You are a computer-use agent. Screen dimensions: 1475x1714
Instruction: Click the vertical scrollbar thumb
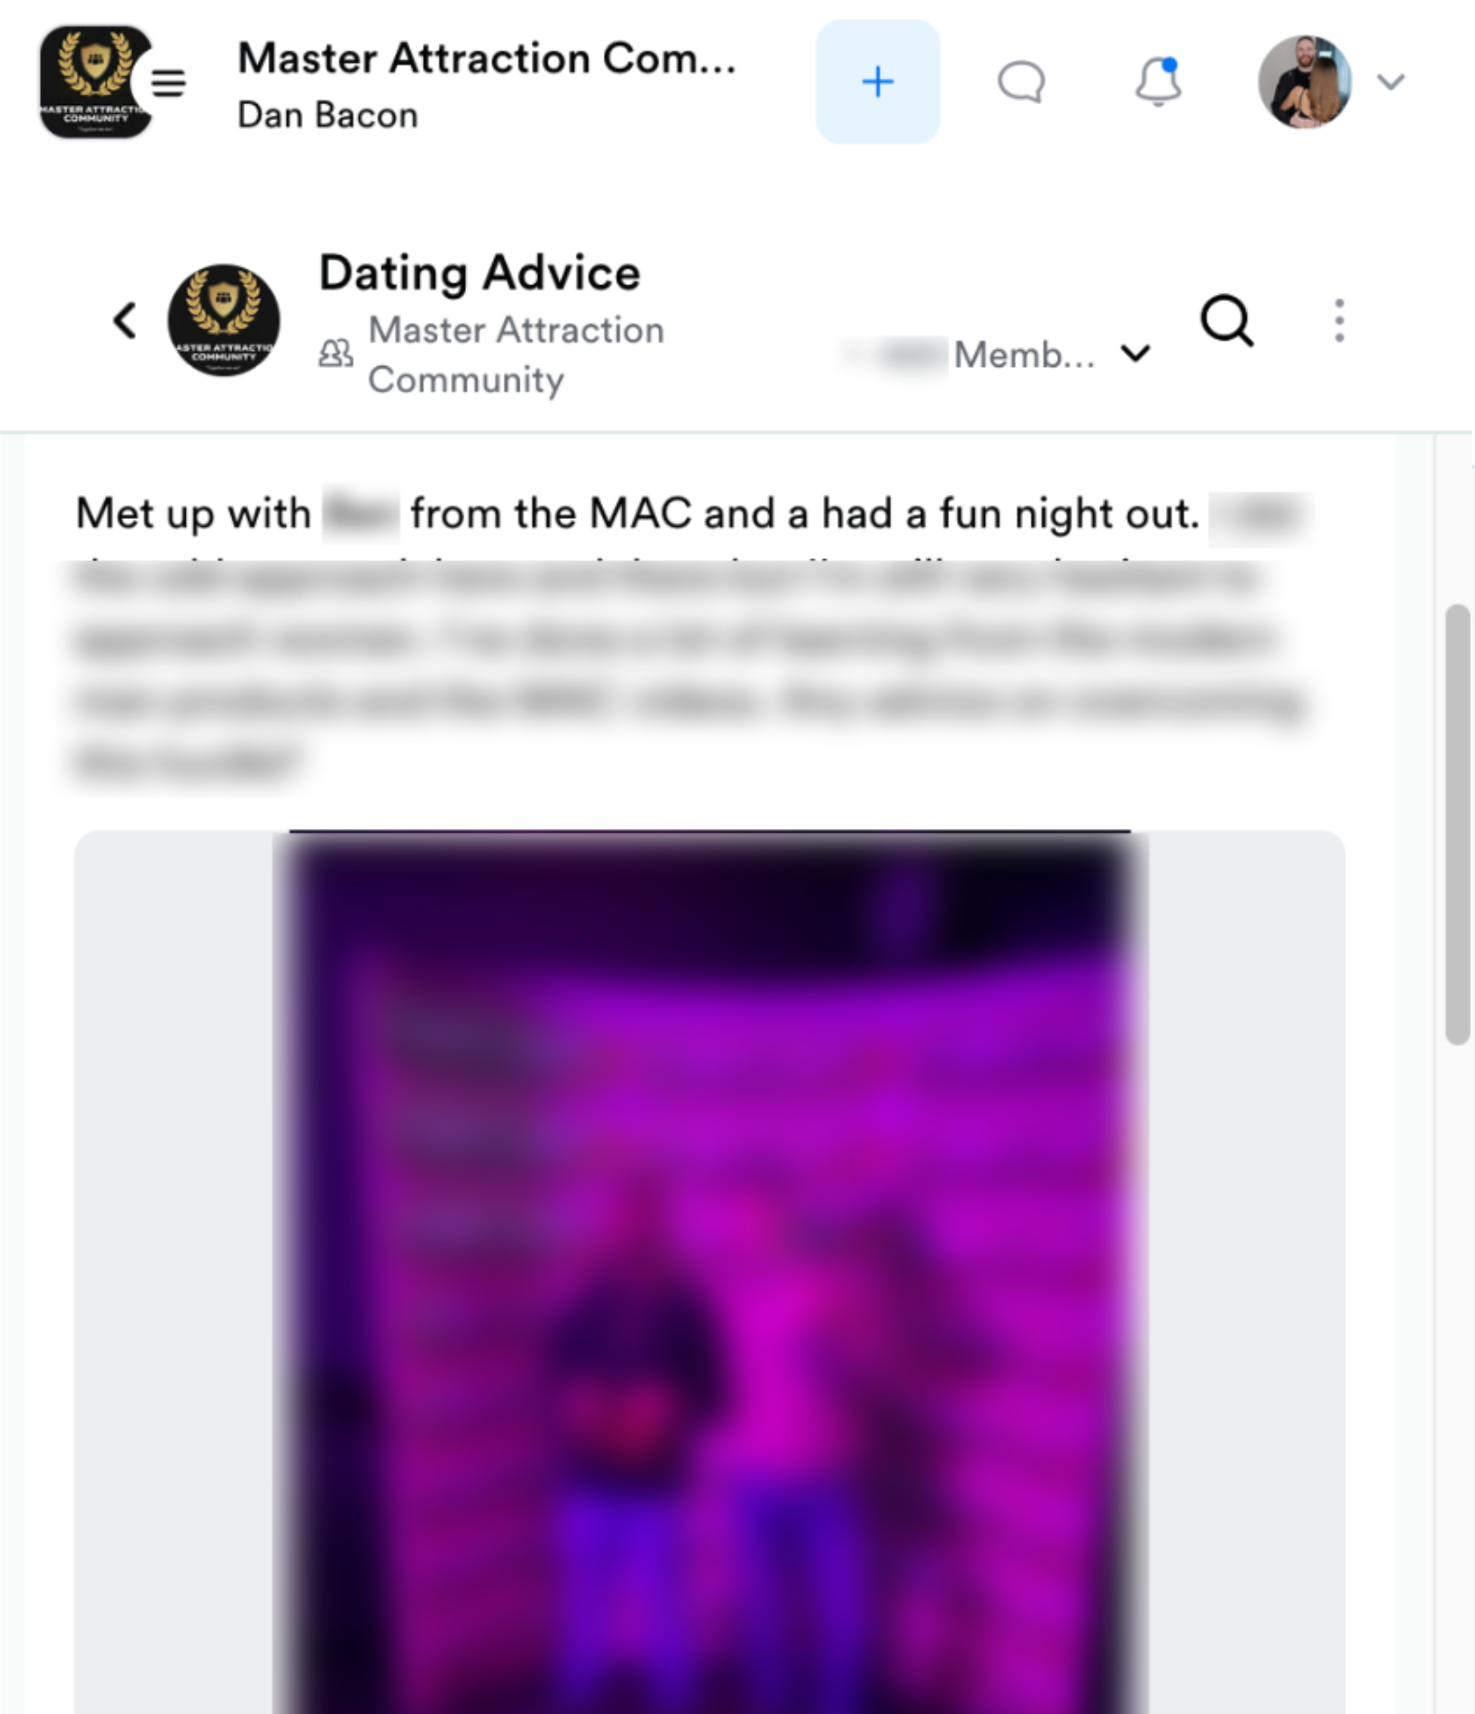coord(1456,825)
